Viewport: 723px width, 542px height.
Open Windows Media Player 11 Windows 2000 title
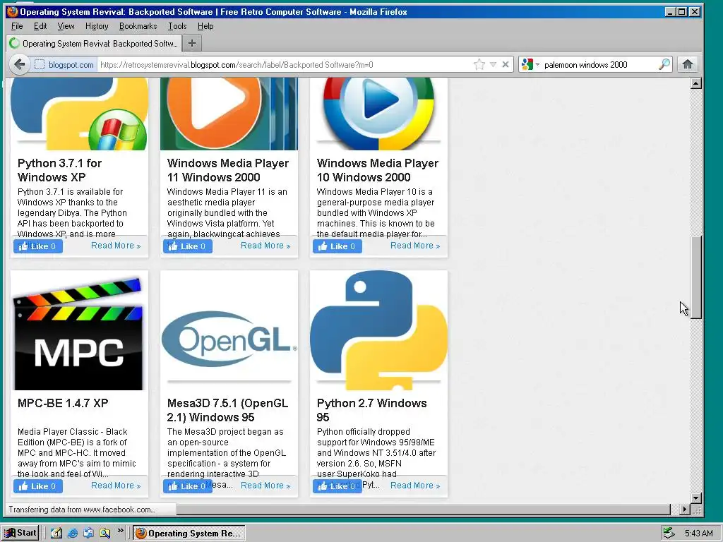click(228, 170)
